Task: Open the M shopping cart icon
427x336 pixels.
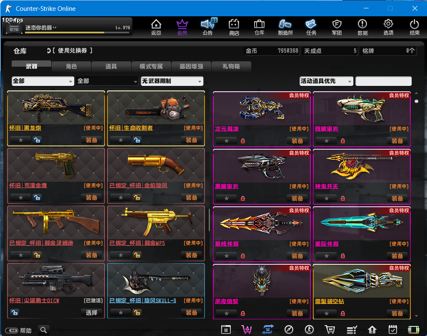Action: (x=330, y=329)
